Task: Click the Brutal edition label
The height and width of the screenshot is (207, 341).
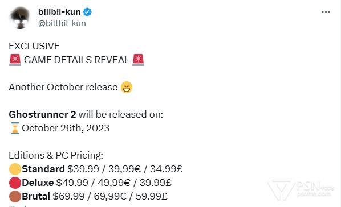Action: click(36, 196)
